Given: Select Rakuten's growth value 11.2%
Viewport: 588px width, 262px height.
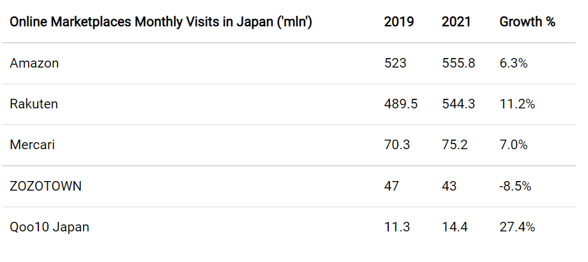Looking at the screenshot, I should coord(517,104).
